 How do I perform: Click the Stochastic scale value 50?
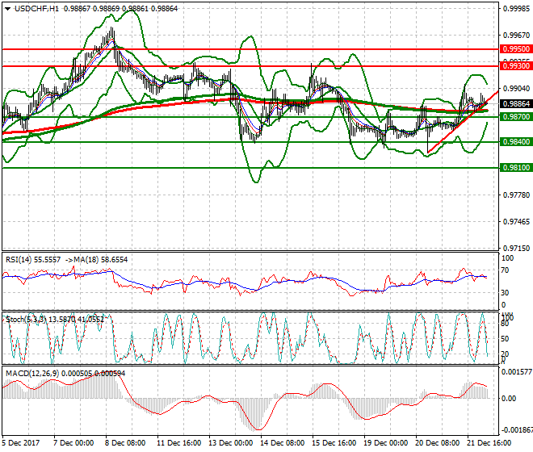(506, 339)
